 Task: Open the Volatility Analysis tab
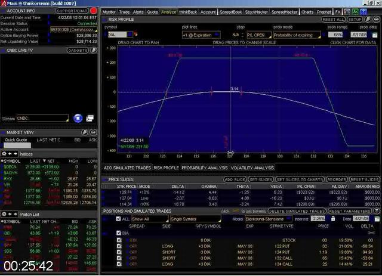(x=252, y=168)
